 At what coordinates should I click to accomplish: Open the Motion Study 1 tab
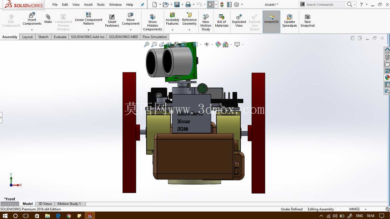click(x=69, y=204)
